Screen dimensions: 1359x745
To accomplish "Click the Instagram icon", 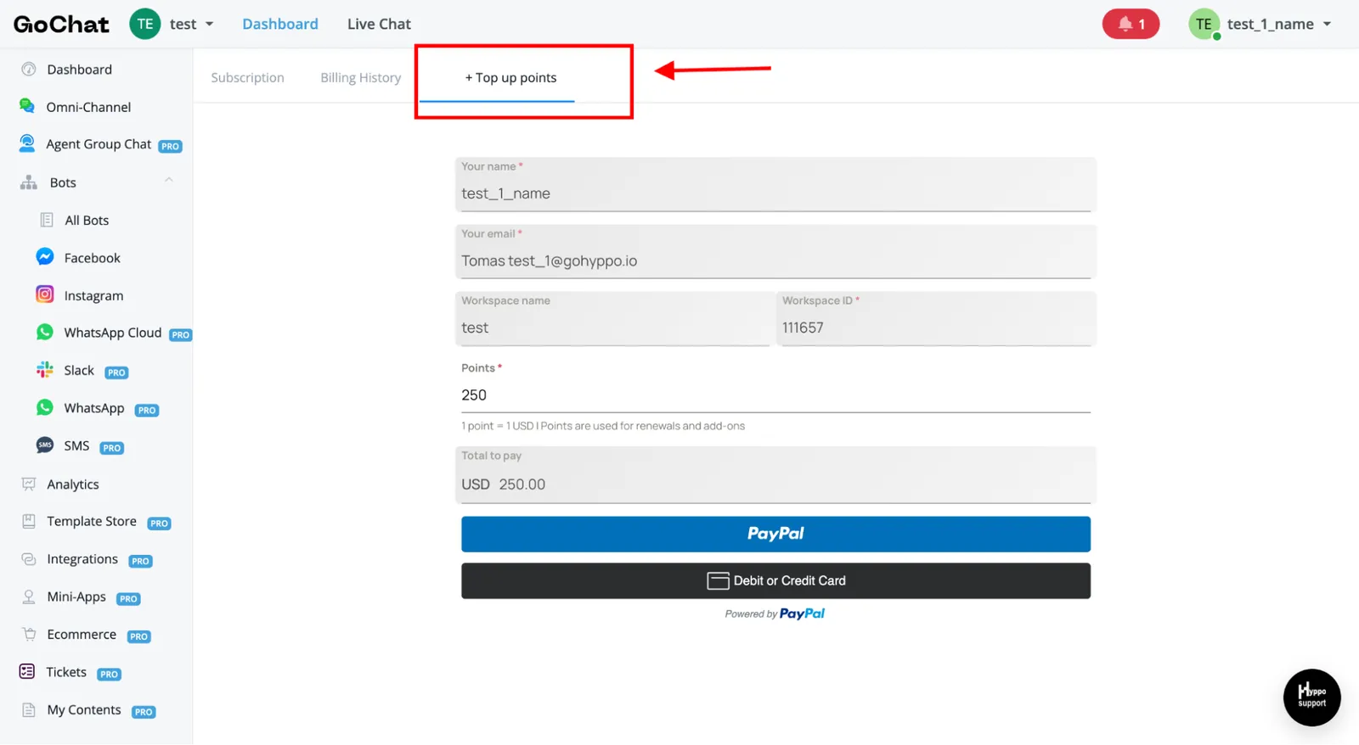I will 45,294.
